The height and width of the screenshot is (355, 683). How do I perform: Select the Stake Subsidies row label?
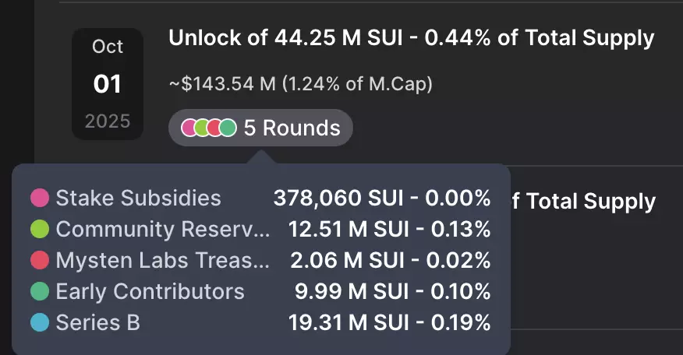coord(138,199)
